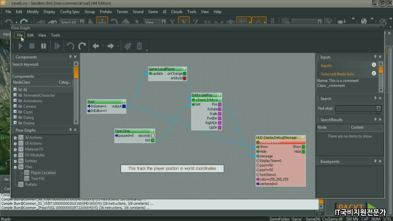Expand the Crysis folder

click(x=15, y=112)
